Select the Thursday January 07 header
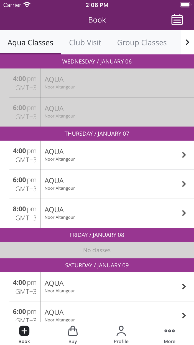Screen dimensions: 194x345 click(x=97, y=134)
